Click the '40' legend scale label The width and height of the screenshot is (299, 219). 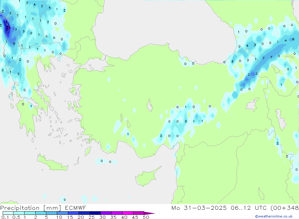point(124,217)
